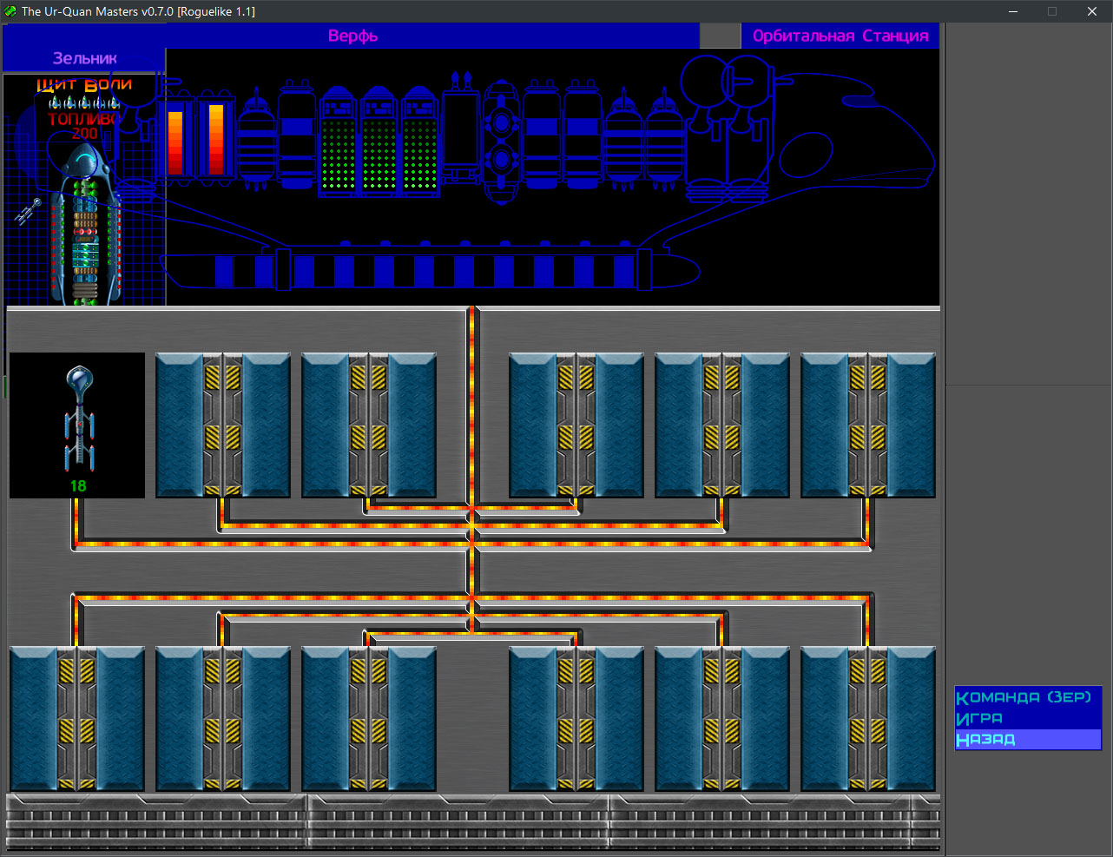Screen dimensions: 1113x857
Task: Select last green-dotted crew pod
Action: pyautogui.click(x=419, y=141)
